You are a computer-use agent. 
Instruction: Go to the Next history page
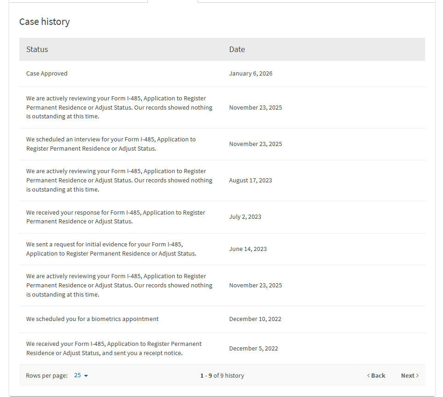410,375
